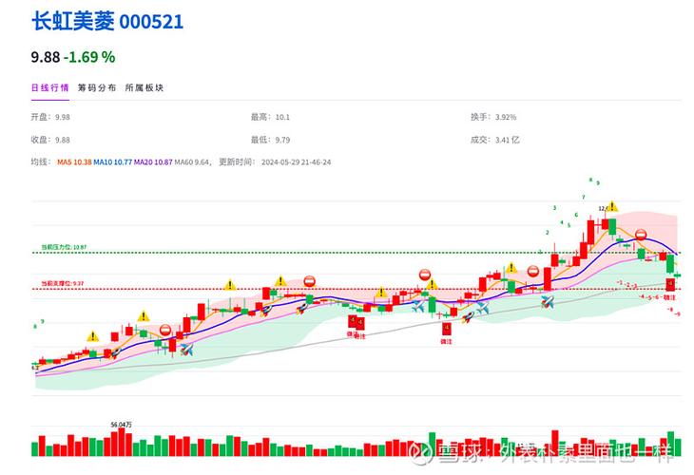Click the 成交: 3.41 亿 field
The height and width of the screenshot is (475, 694).
coord(494,140)
